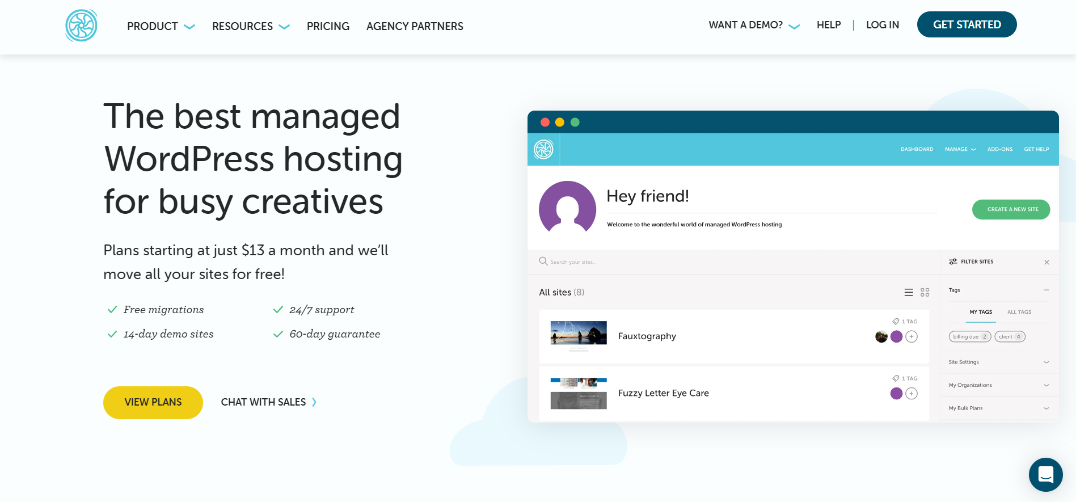Add collaborator to Fauxtography with plus icon

point(912,336)
